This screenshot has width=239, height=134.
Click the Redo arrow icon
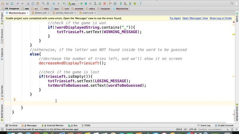click(x=22, y=3)
